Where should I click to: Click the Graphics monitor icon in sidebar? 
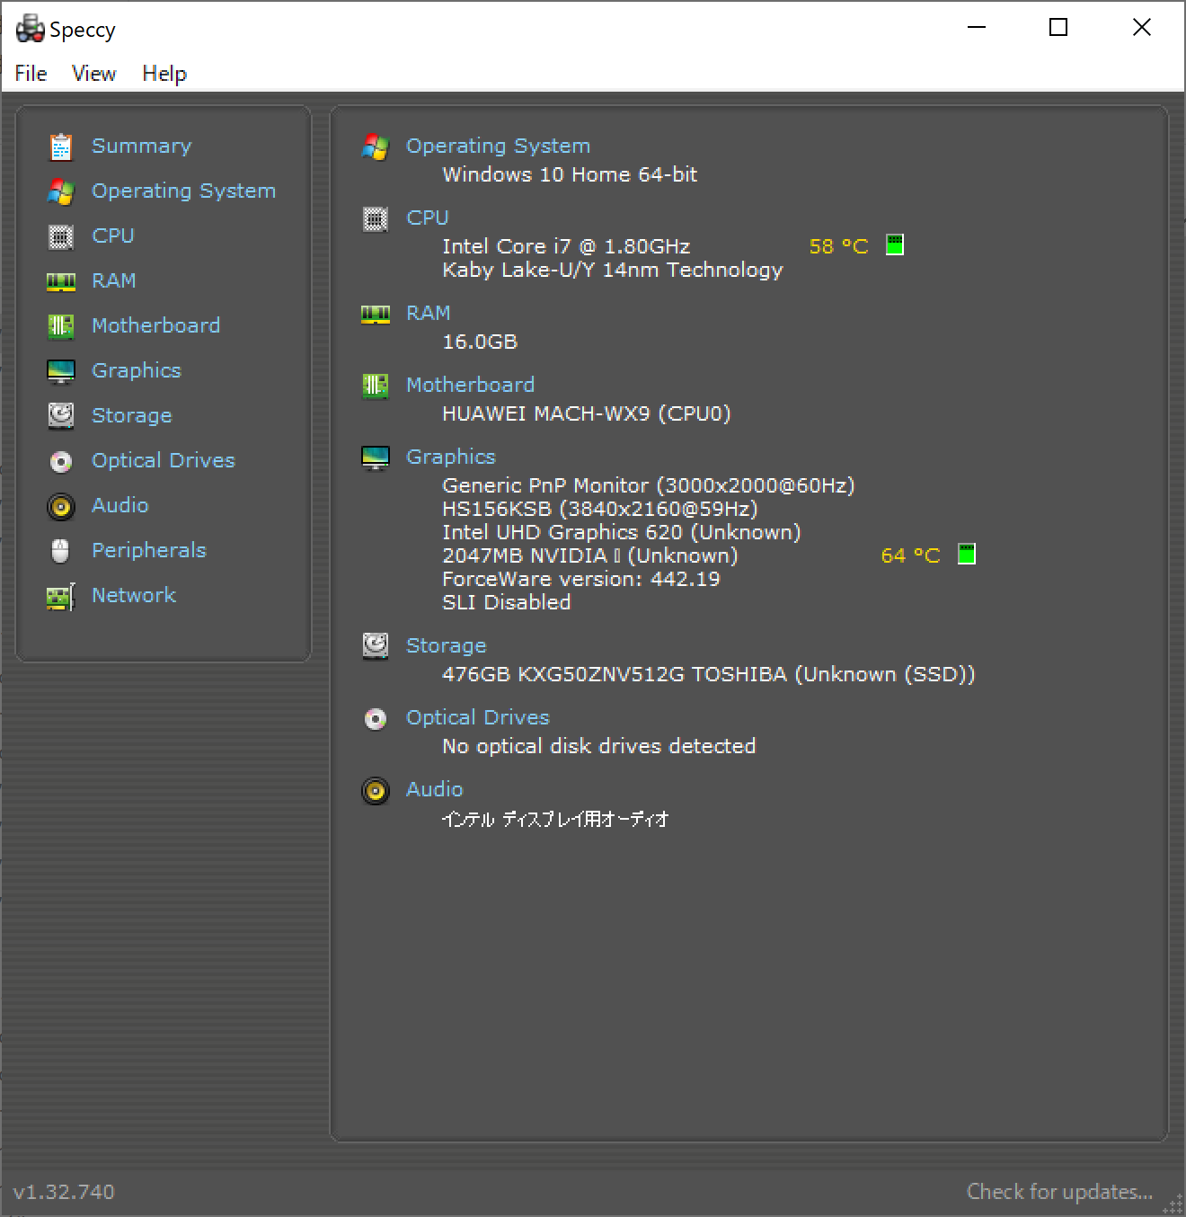point(60,370)
